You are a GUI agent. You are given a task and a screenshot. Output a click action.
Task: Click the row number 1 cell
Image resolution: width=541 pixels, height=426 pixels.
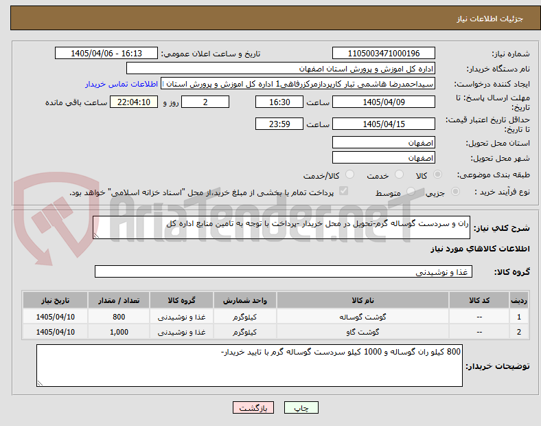[x=519, y=317]
